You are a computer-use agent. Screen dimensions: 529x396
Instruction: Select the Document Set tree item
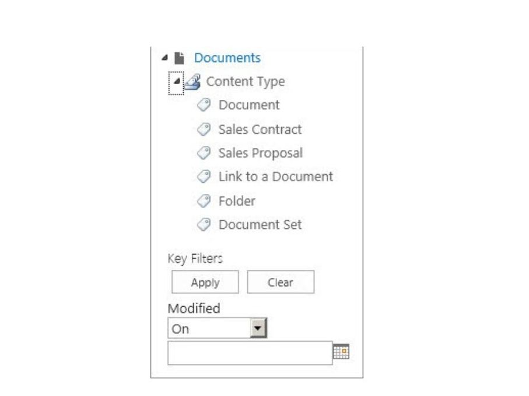tap(260, 224)
